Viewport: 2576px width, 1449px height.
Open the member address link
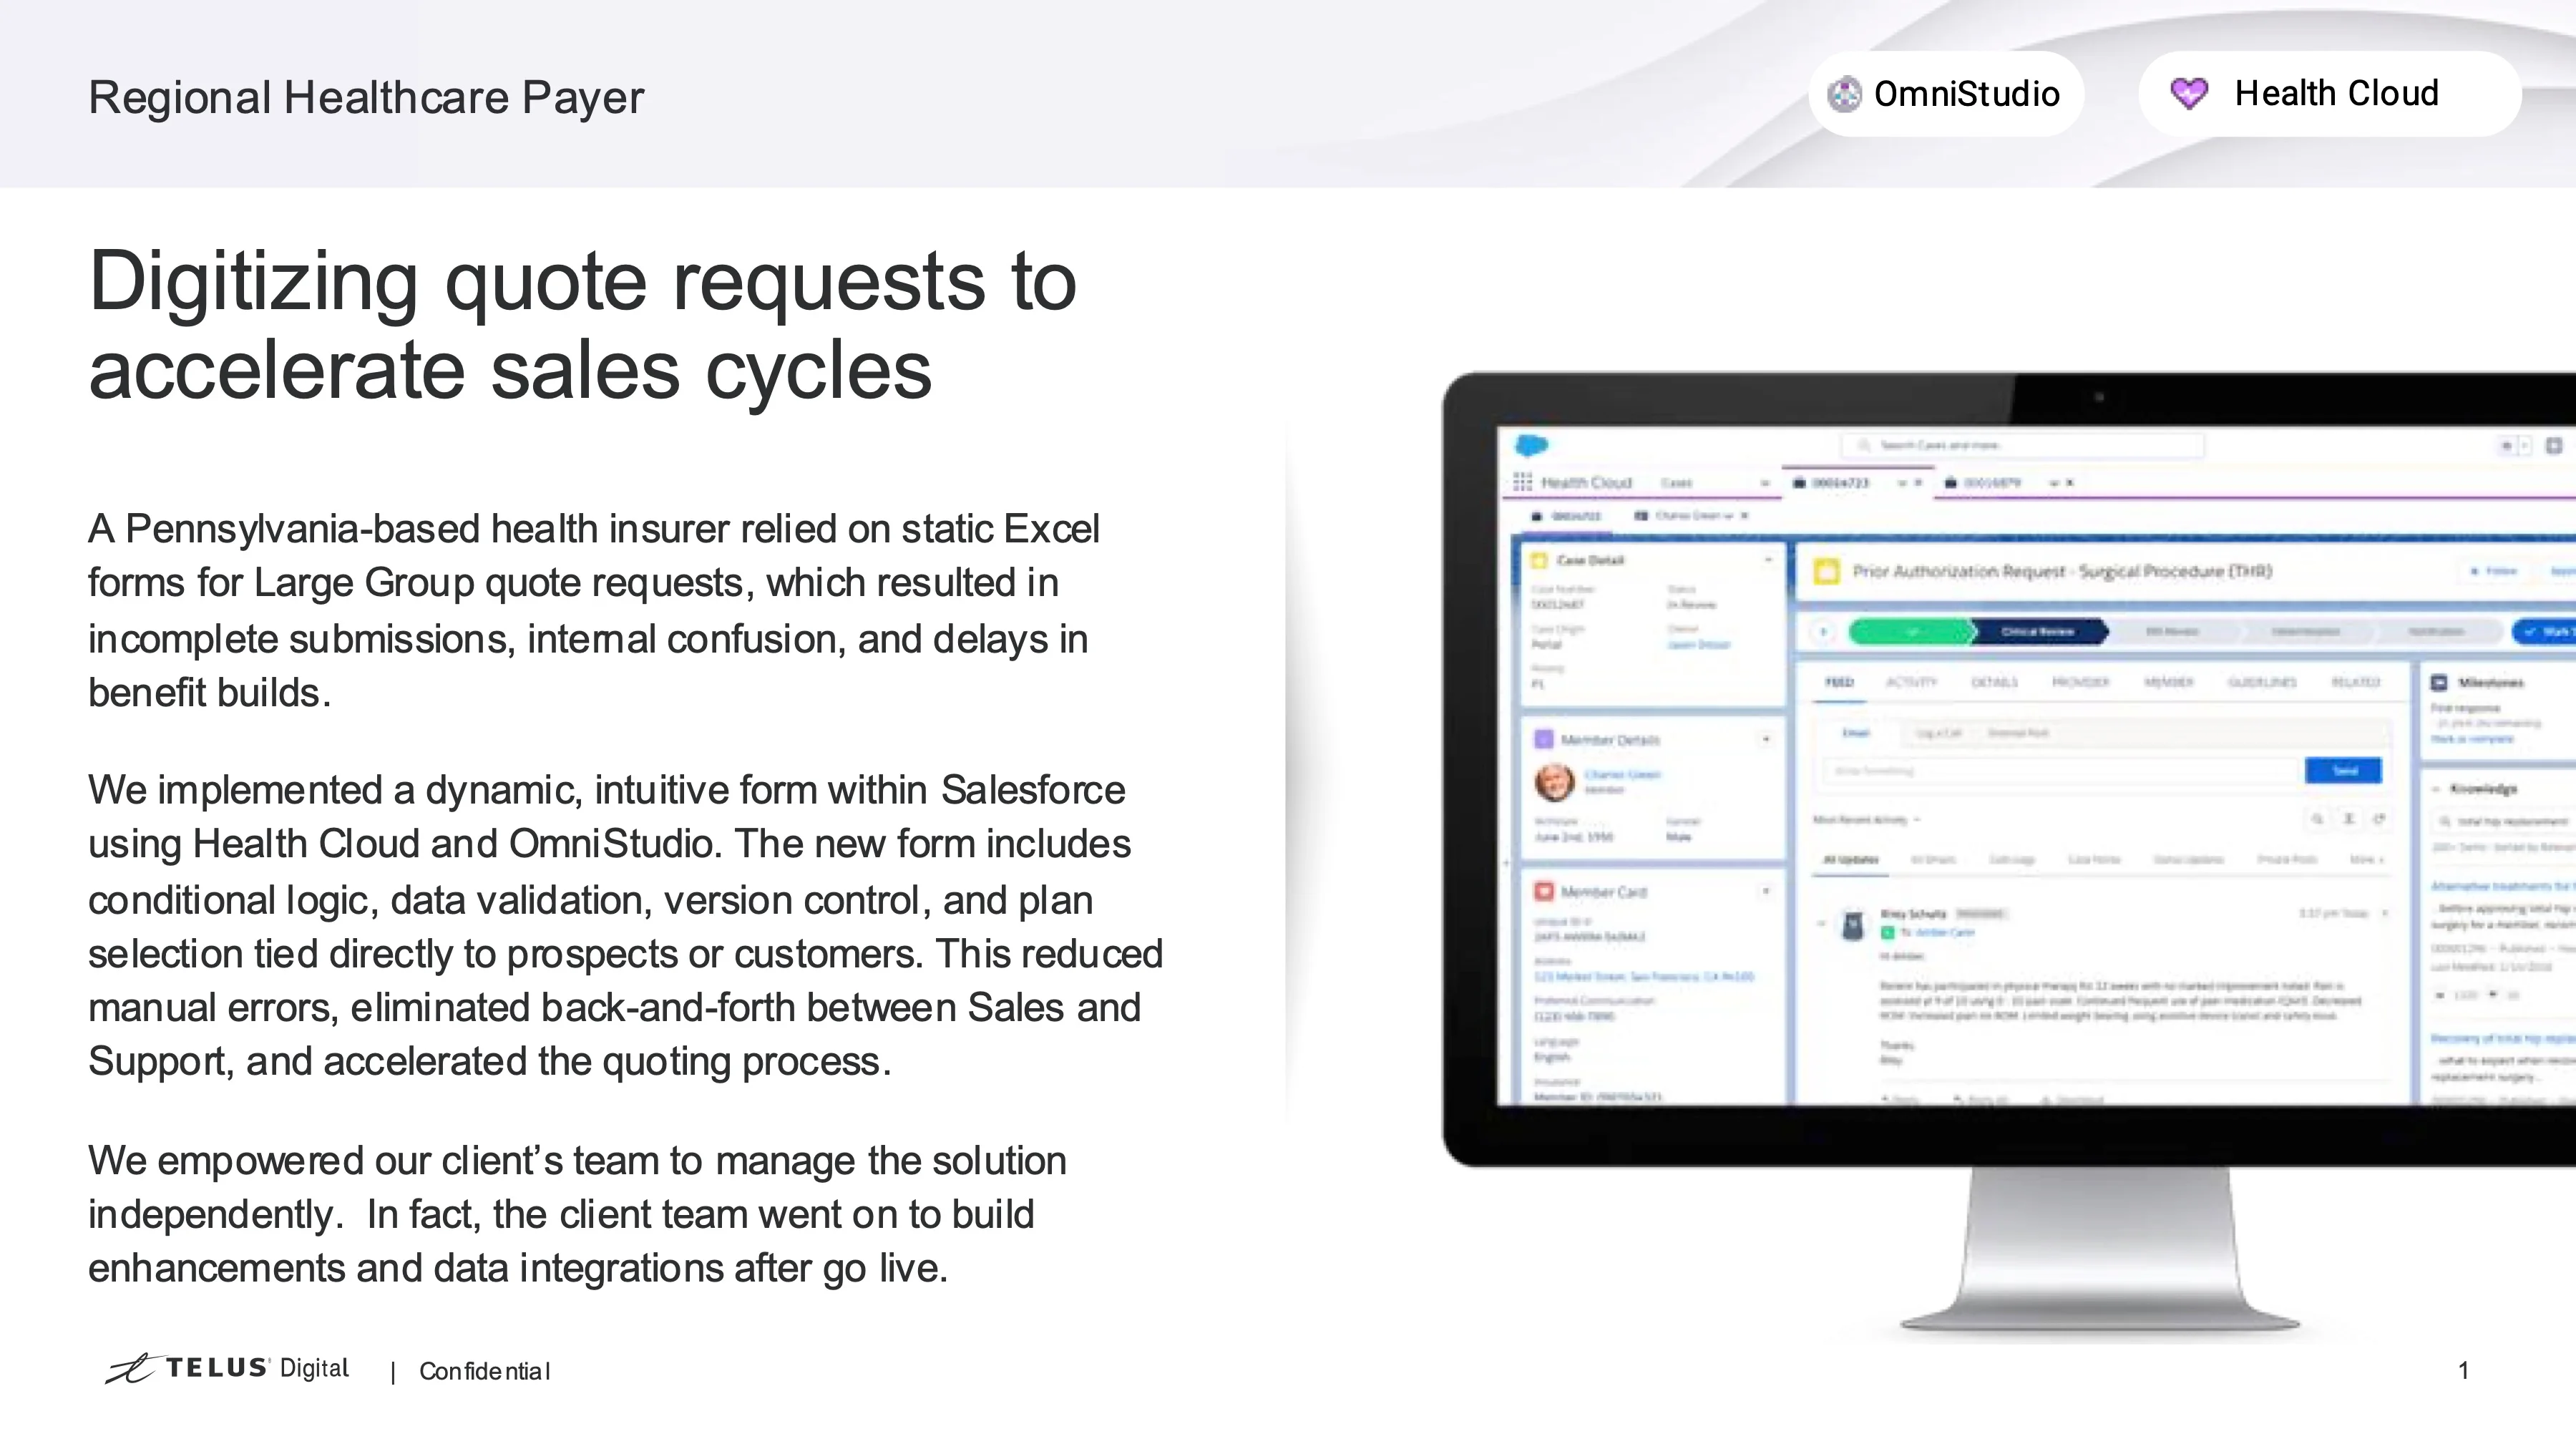1644,976
